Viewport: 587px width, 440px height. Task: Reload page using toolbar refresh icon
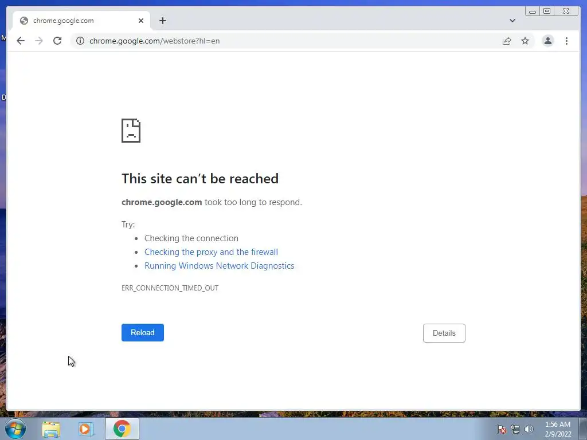point(57,41)
